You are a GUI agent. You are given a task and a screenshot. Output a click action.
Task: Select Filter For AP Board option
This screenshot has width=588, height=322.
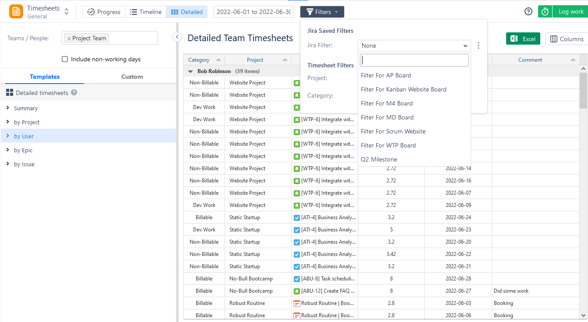click(414, 75)
